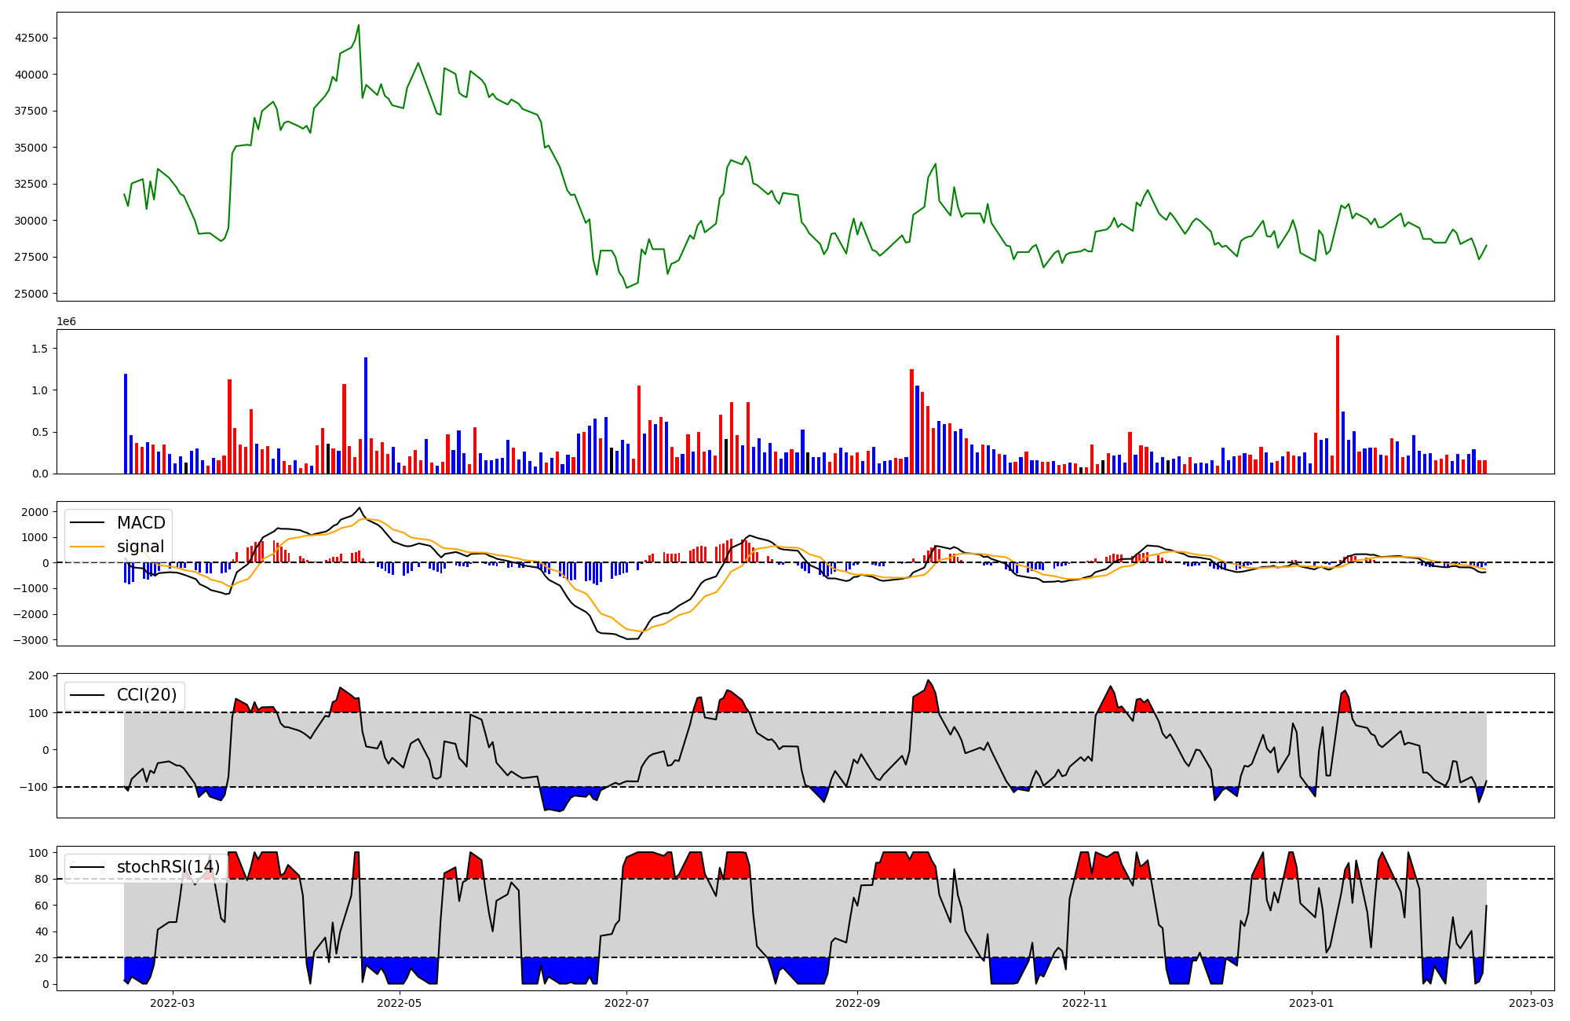
Task: Click the MACD legend label
Action: click(x=141, y=523)
